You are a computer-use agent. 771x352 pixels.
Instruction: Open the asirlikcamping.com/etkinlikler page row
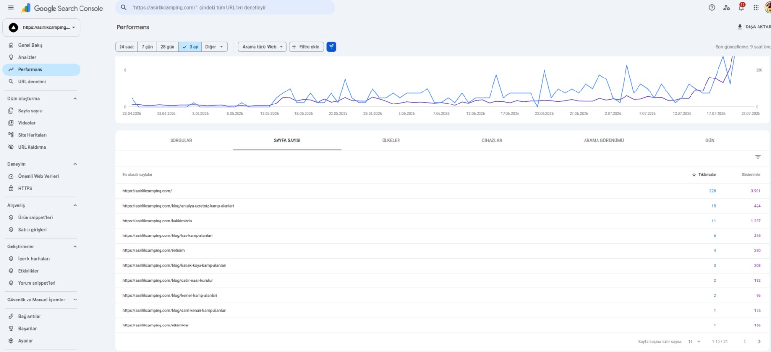[x=442, y=326]
